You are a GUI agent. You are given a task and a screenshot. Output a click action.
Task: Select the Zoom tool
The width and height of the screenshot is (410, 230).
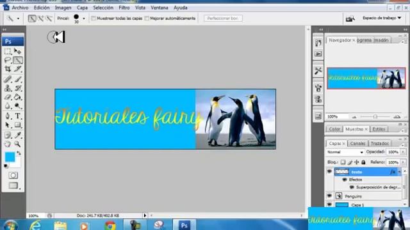pos(17,144)
